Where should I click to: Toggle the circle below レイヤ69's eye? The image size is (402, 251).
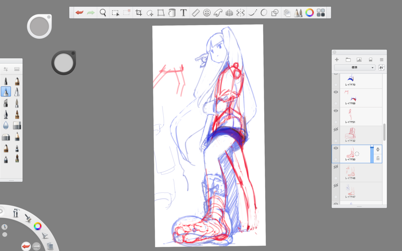[336, 104]
